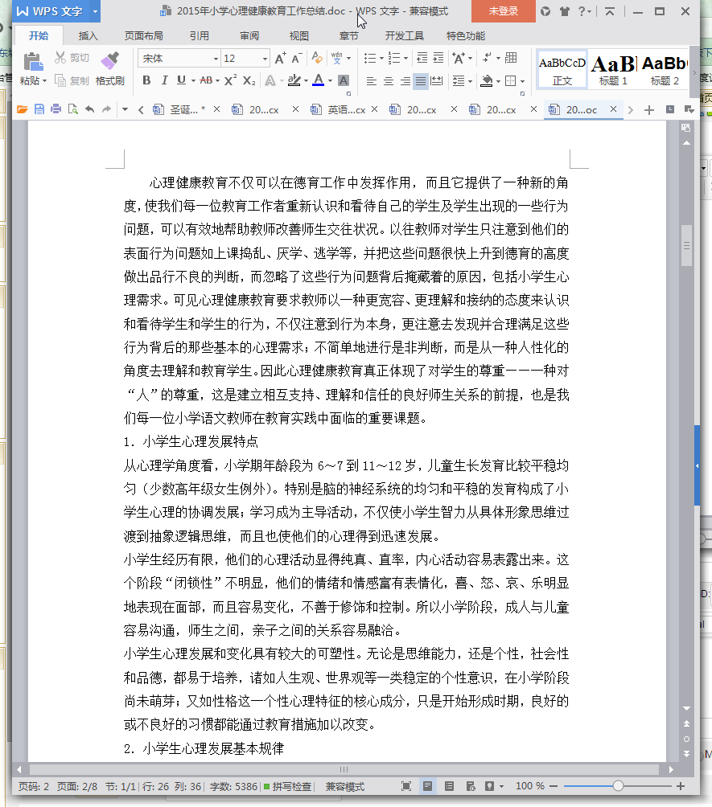
Task: Save document with floppy disk icon
Action: pyautogui.click(x=39, y=109)
